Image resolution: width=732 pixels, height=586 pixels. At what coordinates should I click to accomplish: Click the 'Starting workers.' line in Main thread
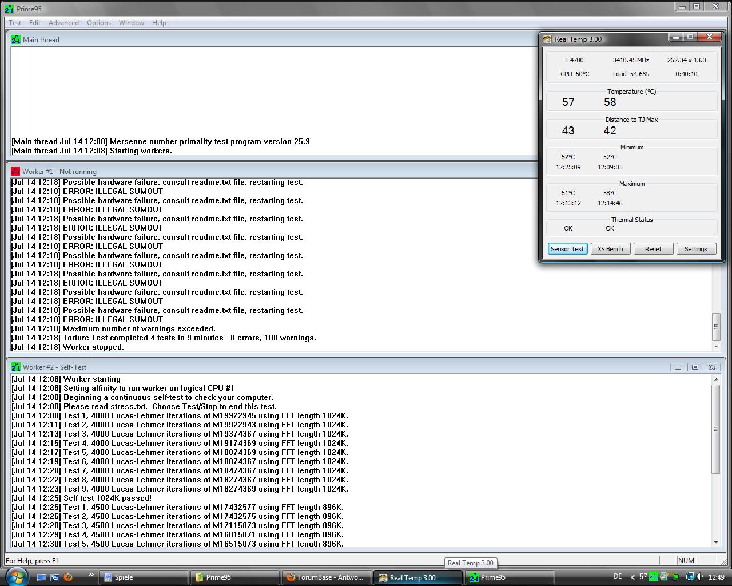click(x=91, y=151)
